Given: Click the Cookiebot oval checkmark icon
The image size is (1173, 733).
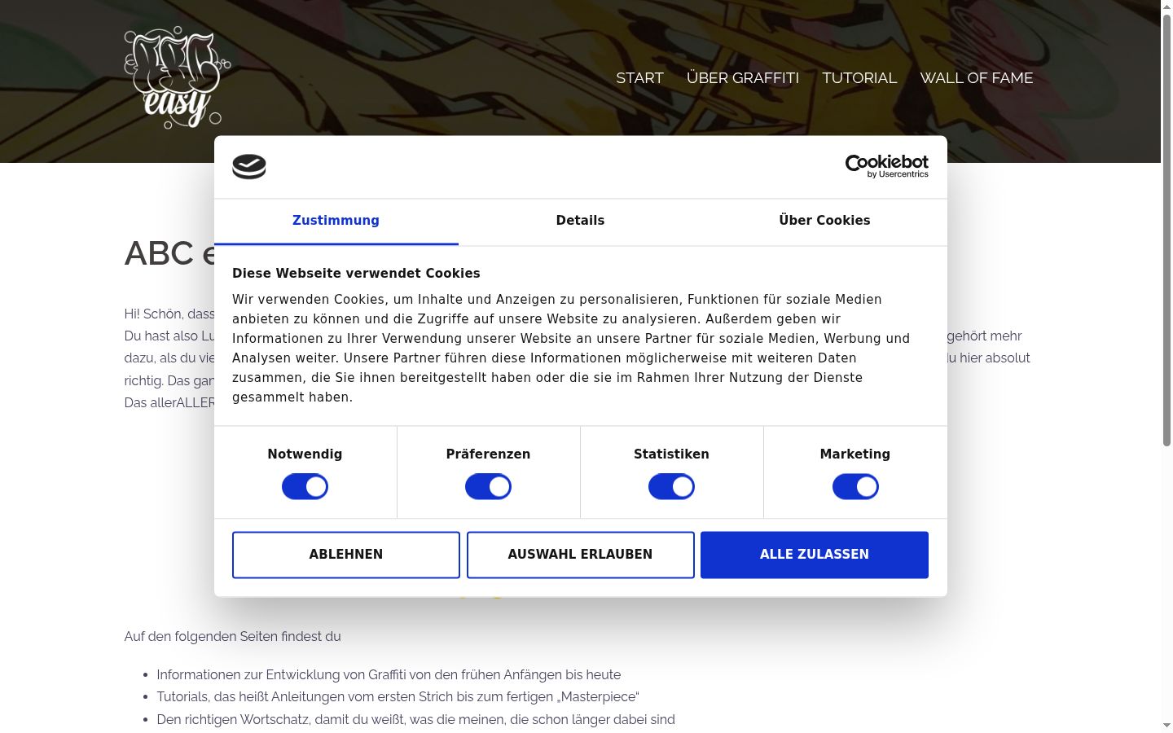Looking at the screenshot, I should [x=249, y=167].
